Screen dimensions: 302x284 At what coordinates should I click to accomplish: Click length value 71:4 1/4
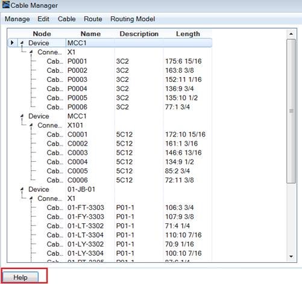click(177, 226)
